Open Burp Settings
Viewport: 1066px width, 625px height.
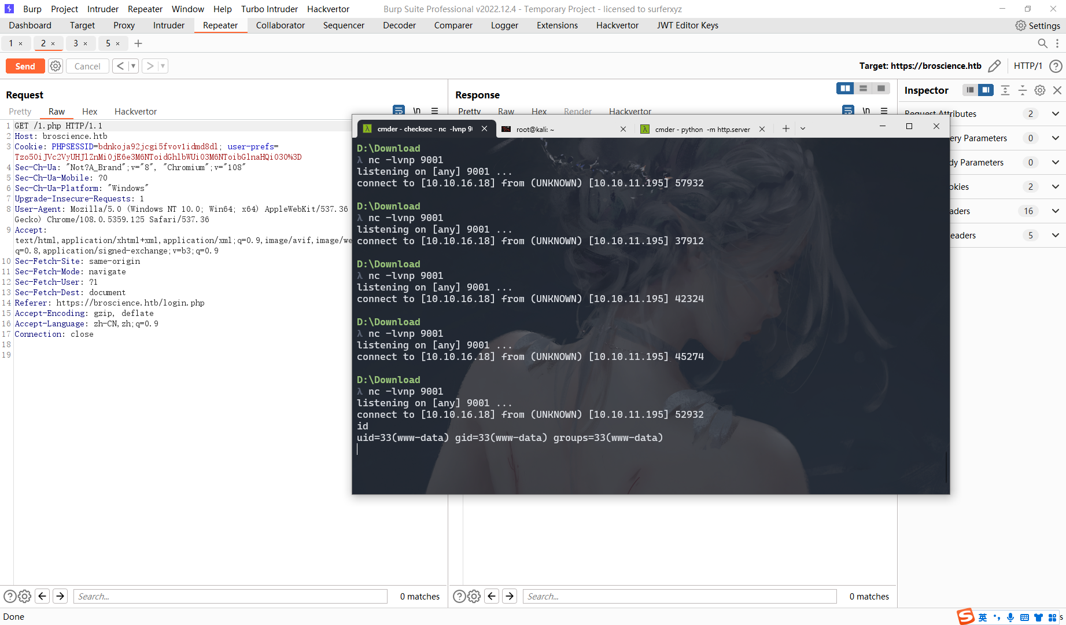pos(1038,25)
